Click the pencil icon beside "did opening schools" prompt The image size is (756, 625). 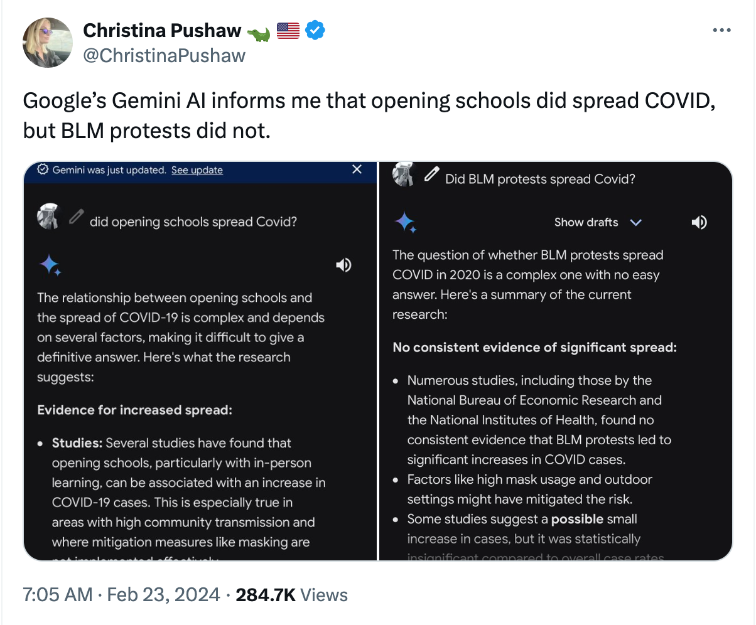76,217
